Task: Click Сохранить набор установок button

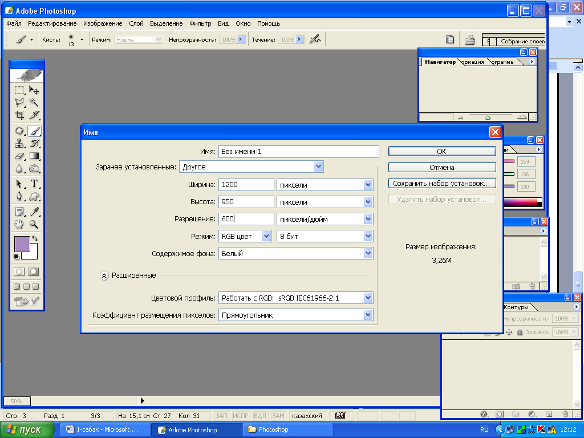Action: tap(442, 183)
